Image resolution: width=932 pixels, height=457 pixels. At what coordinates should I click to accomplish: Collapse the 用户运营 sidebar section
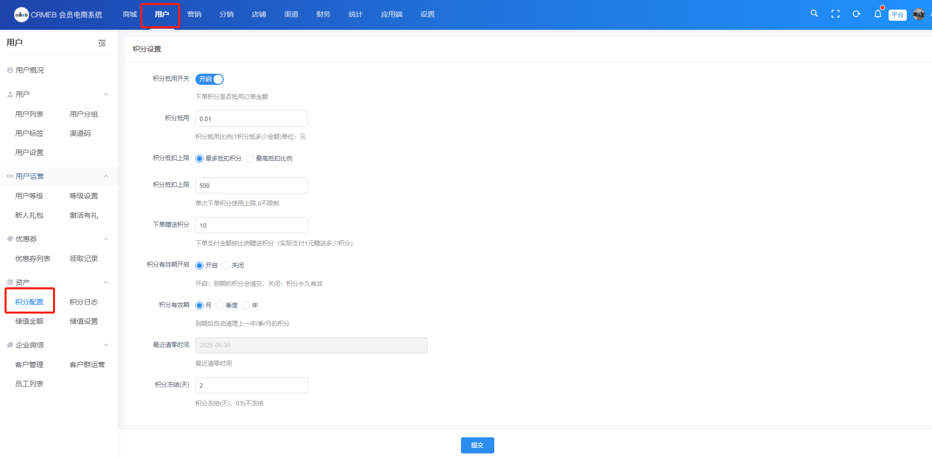[x=106, y=176]
